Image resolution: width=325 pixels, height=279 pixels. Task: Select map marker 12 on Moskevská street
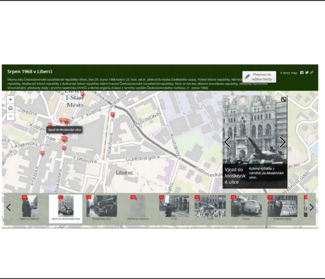[x=64, y=148]
